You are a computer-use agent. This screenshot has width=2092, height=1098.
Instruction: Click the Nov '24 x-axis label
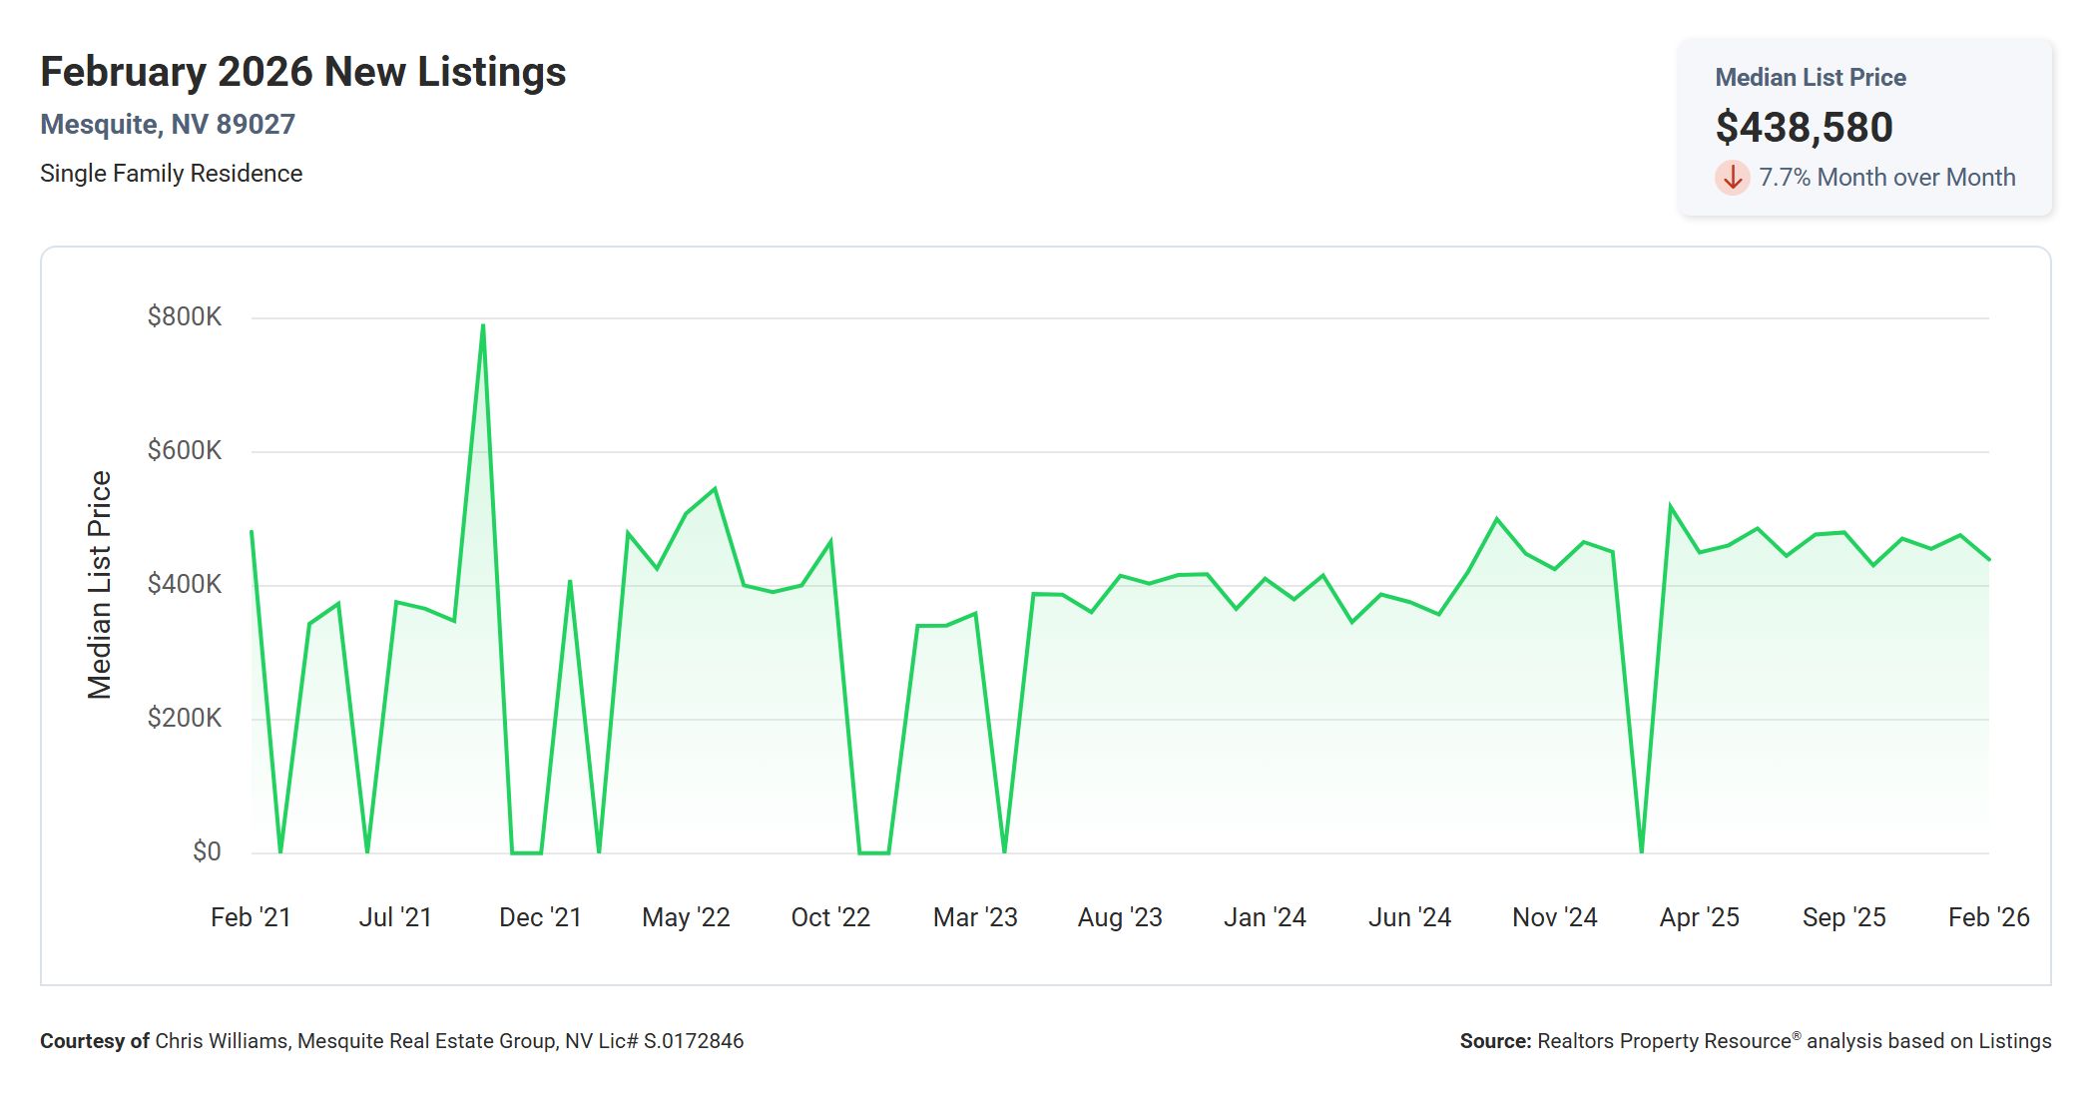click(1554, 917)
